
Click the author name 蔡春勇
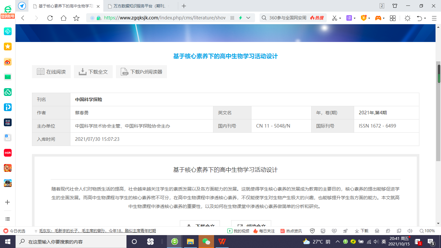[82, 113]
